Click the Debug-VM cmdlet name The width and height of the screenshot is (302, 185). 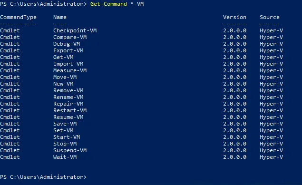(67, 44)
